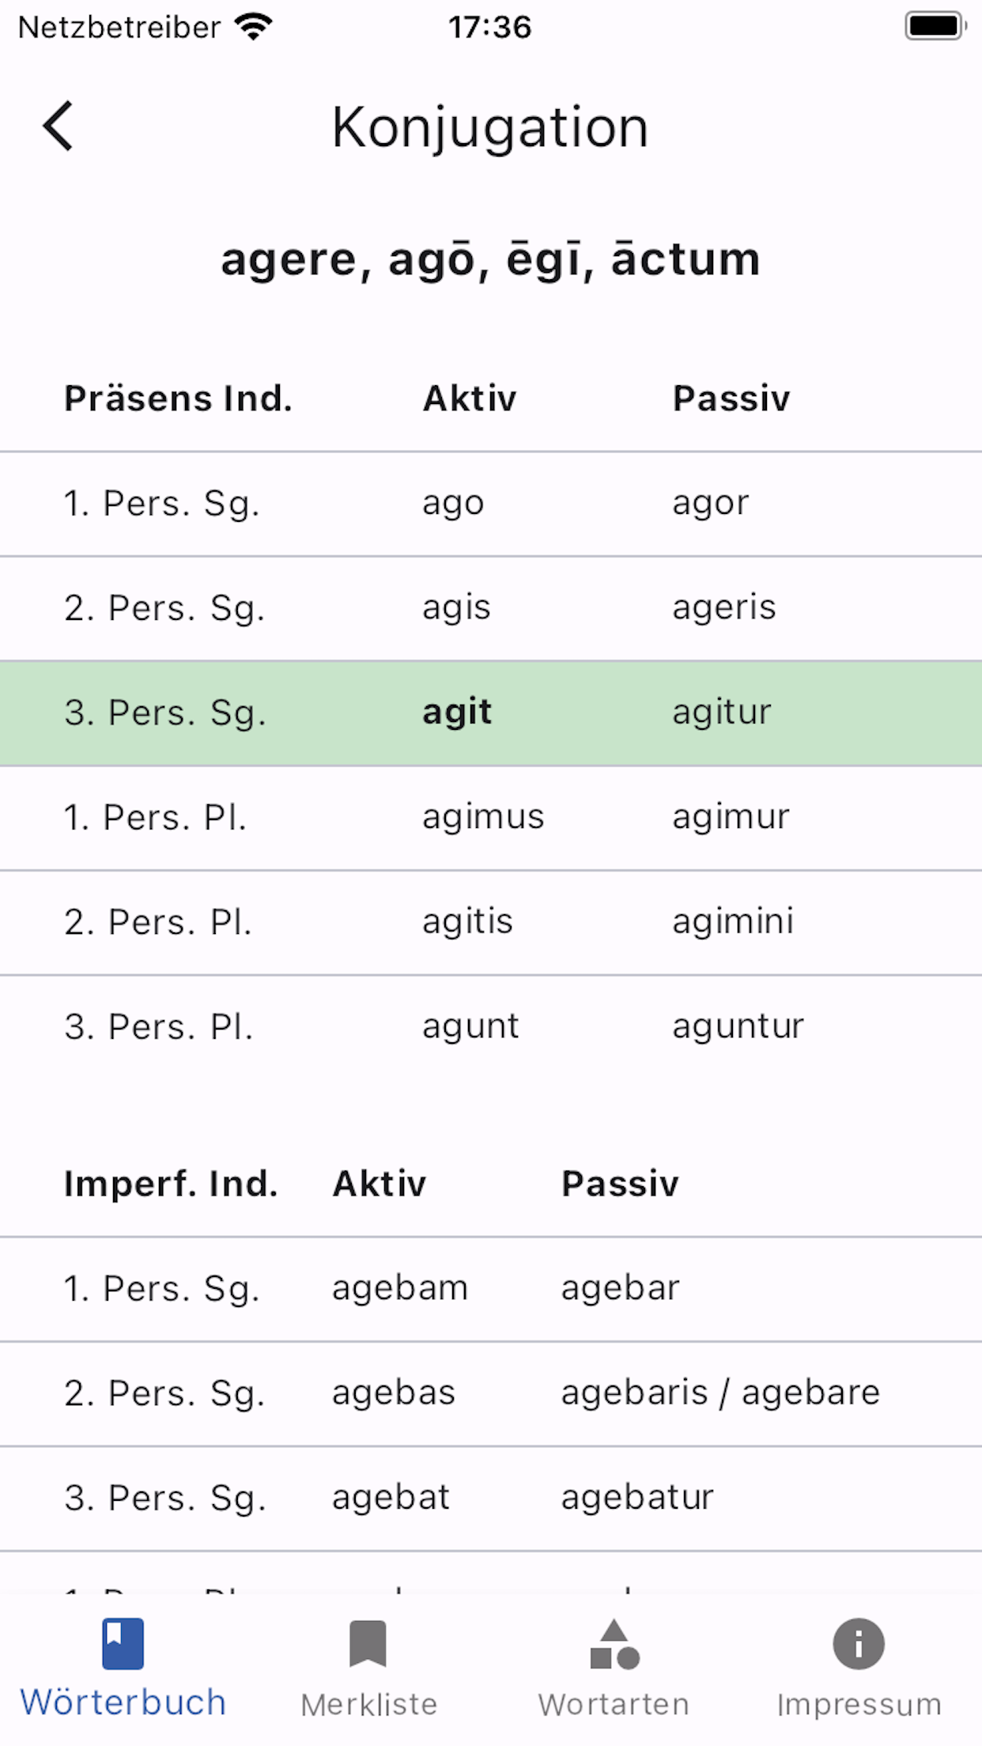
Task: Tap the Imperf. Ind. table header
Action: click(171, 1184)
